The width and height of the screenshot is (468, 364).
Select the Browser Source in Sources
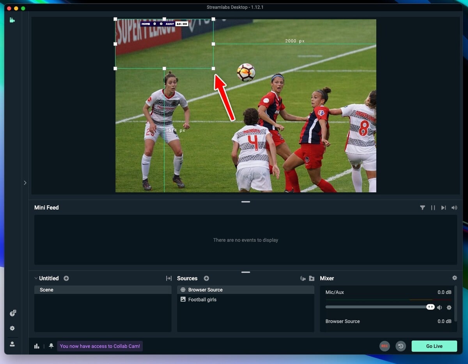click(x=205, y=289)
